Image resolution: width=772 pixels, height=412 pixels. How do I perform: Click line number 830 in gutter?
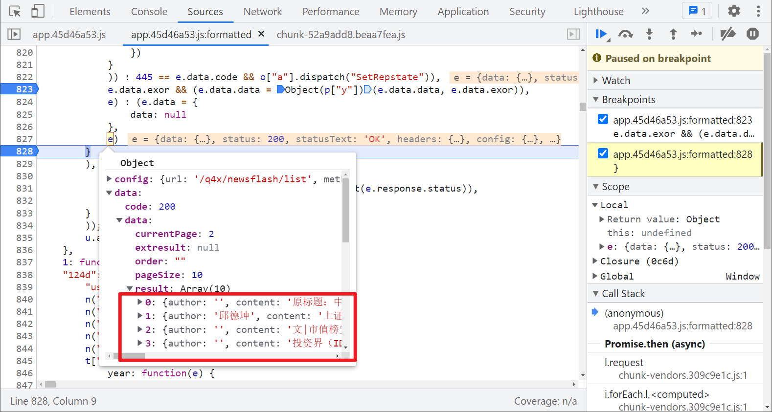tap(24, 176)
